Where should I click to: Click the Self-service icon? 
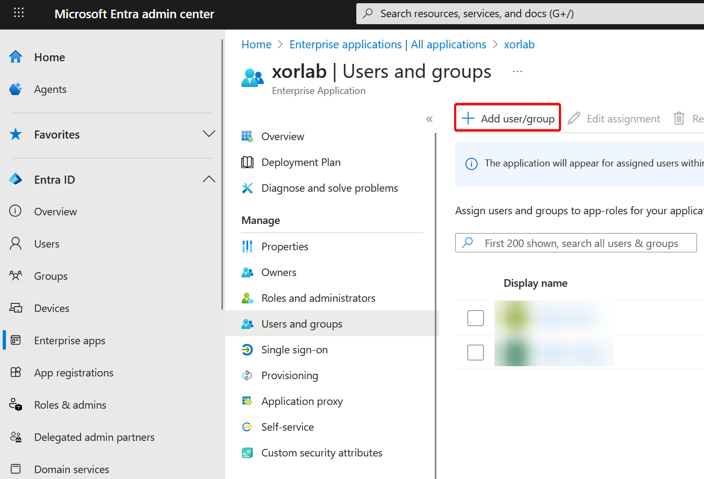point(247,427)
